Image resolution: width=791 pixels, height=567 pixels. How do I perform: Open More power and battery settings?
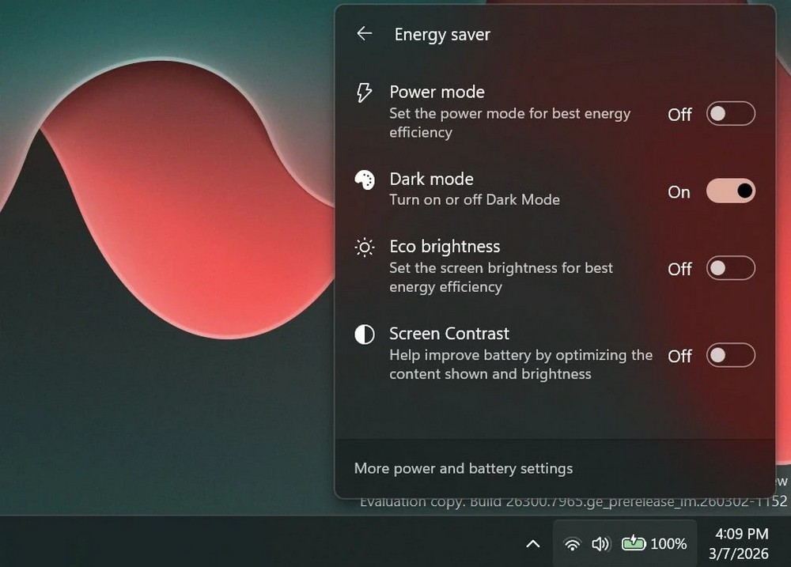coord(462,468)
